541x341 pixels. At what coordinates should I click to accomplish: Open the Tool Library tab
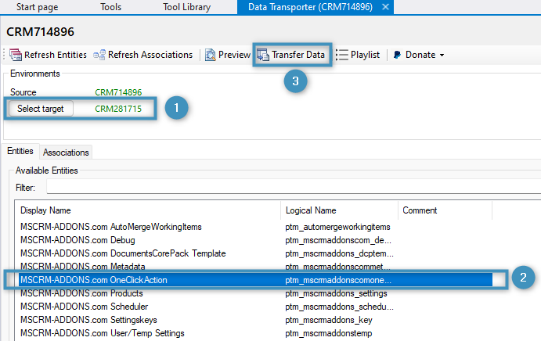tap(186, 7)
